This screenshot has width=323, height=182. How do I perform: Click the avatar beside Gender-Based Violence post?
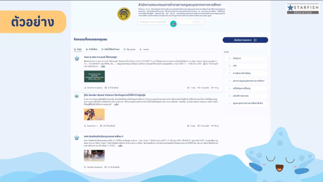pyautogui.click(x=77, y=96)
